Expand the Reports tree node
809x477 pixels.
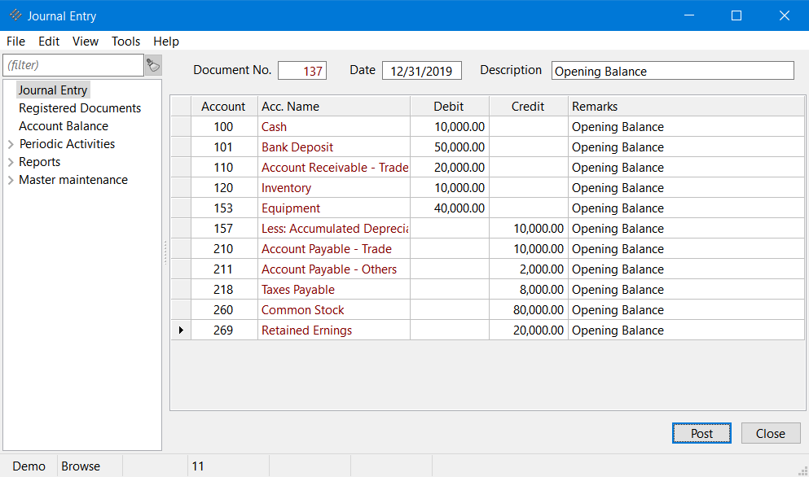point(11,163)
